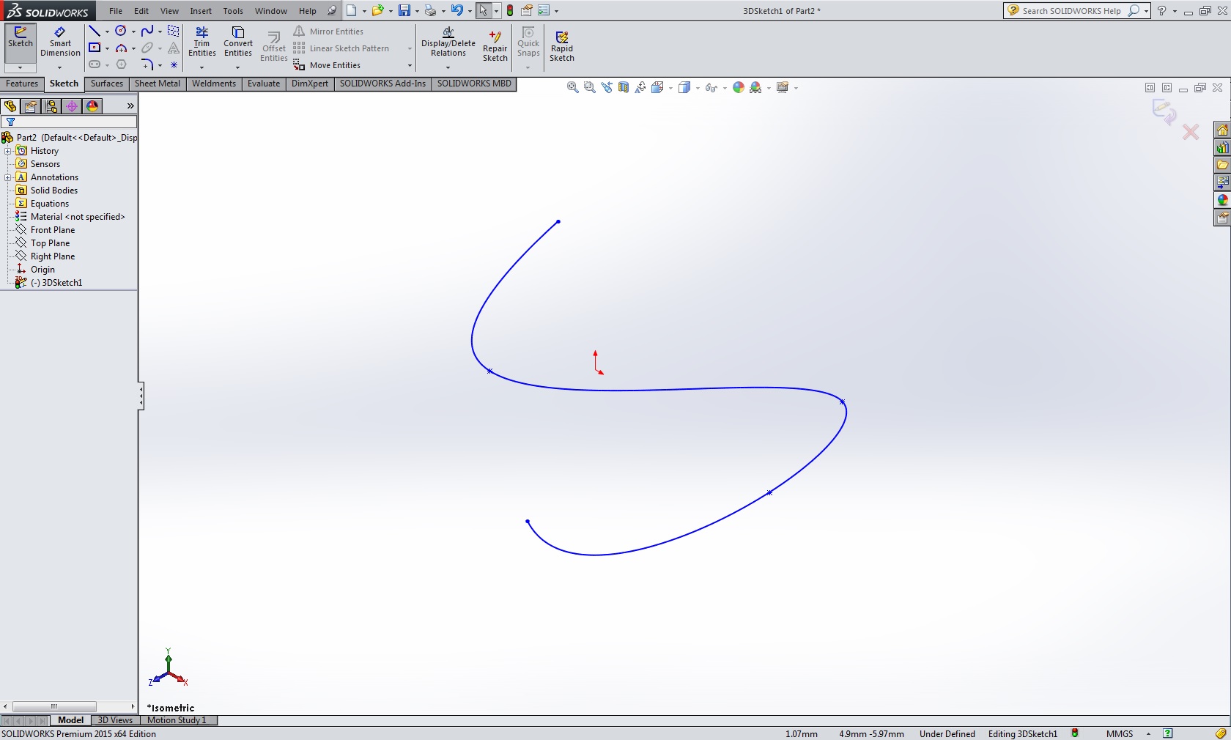Click Zoom to Fit icon
Viewport: 1231px width, 740px height.
[x=572, y=88]
